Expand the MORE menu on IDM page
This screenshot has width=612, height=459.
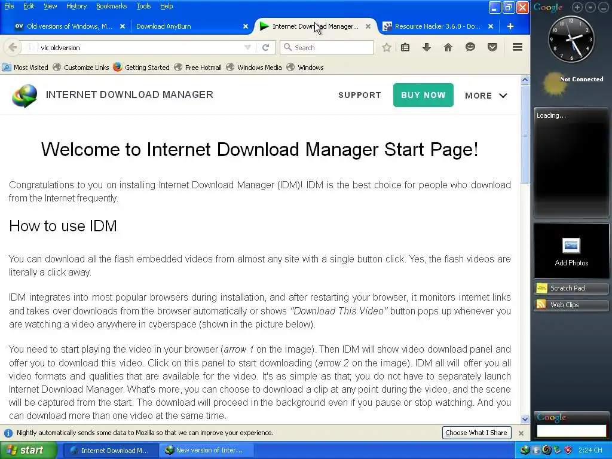tap(486, 96)
